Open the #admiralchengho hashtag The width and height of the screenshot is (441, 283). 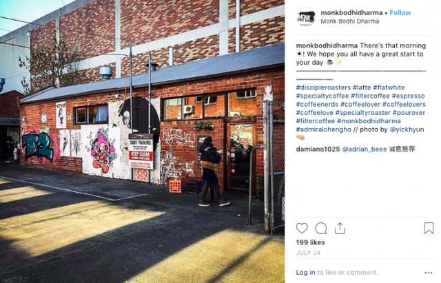pyautogui.click(x=323, y=129)
